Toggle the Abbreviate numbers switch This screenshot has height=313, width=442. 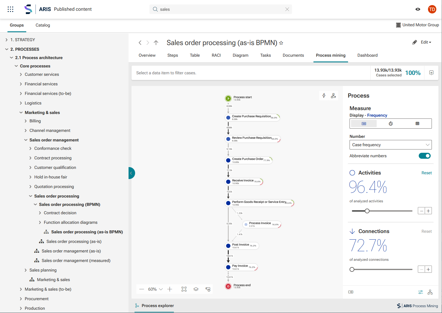click(x=425, y=156)
